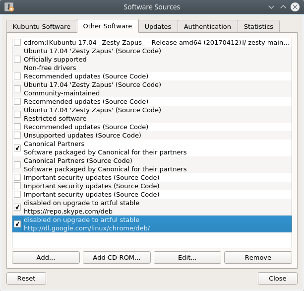304x291 pixels.
Task: Click the Reset button
Action: pyautogui.click(x=26, y=278)
